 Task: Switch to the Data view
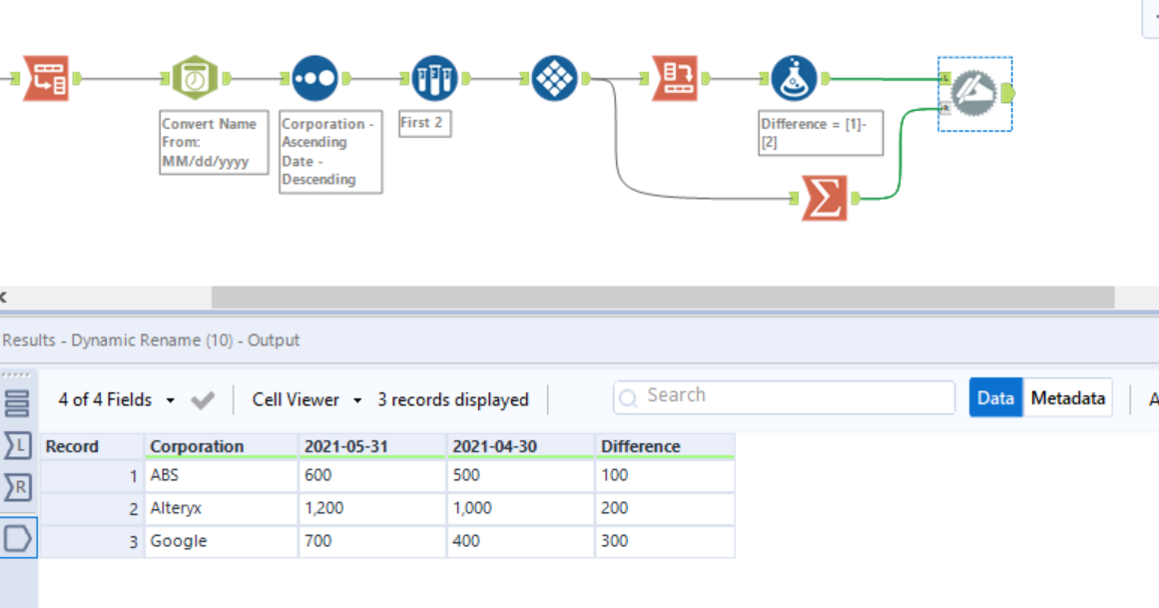[x=995, y=398]
